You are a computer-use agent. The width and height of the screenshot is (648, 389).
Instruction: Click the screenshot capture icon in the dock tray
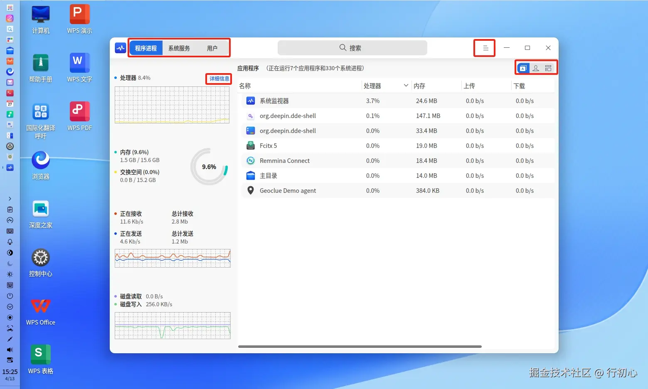[10, 328]
